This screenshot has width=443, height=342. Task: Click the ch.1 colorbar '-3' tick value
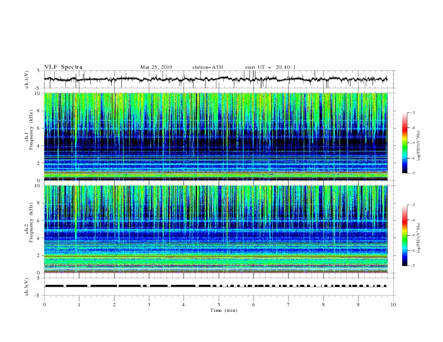coord(412,112)
